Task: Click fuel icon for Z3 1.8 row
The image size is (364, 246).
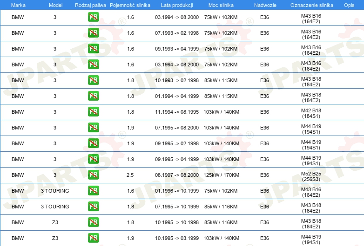Action: coord(93,222)
